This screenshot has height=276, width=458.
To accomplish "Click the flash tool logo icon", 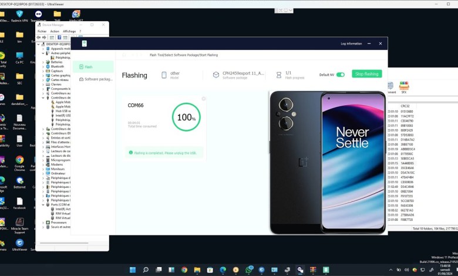I will click(85, 43).
